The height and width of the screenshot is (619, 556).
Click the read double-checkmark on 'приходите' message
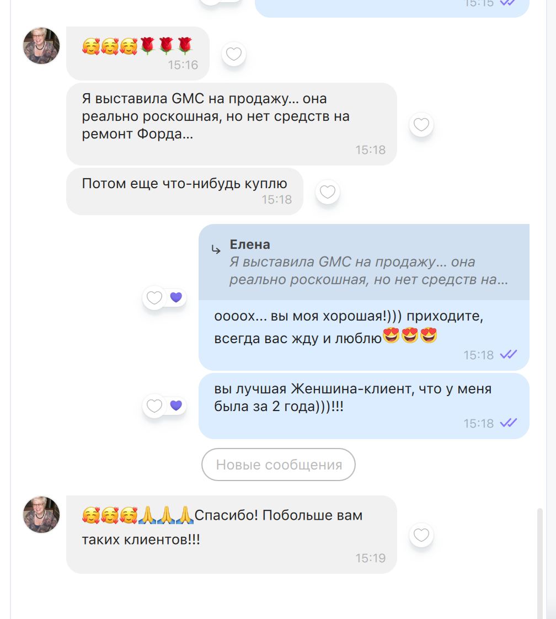coord(508,355)
